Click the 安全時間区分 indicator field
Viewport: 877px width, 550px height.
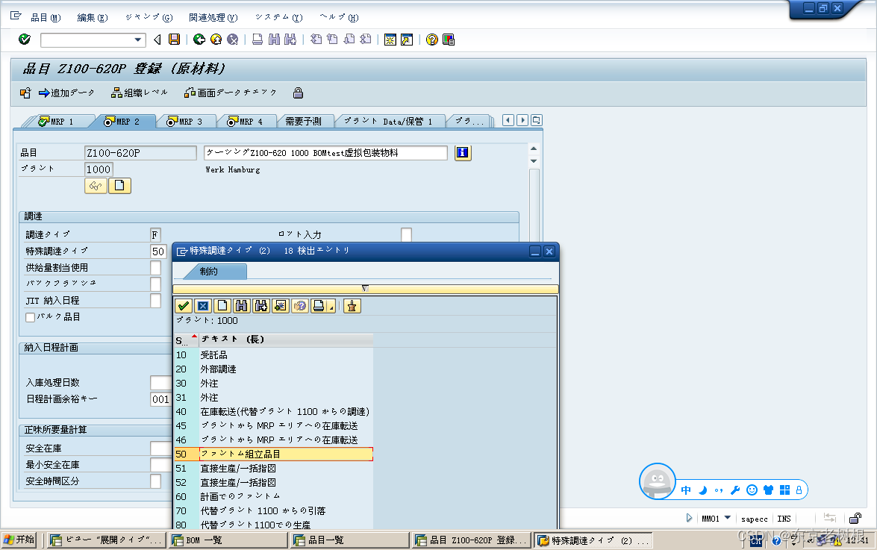pos(155,481)
